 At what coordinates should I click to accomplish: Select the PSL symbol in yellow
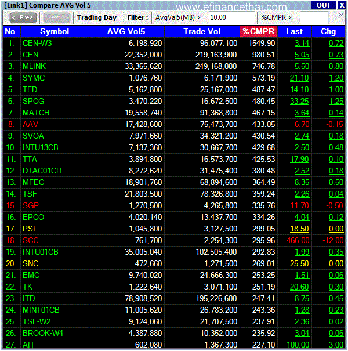(30, 229)
